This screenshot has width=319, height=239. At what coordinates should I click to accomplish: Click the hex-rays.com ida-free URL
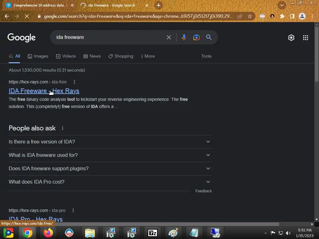pos(38,82)
